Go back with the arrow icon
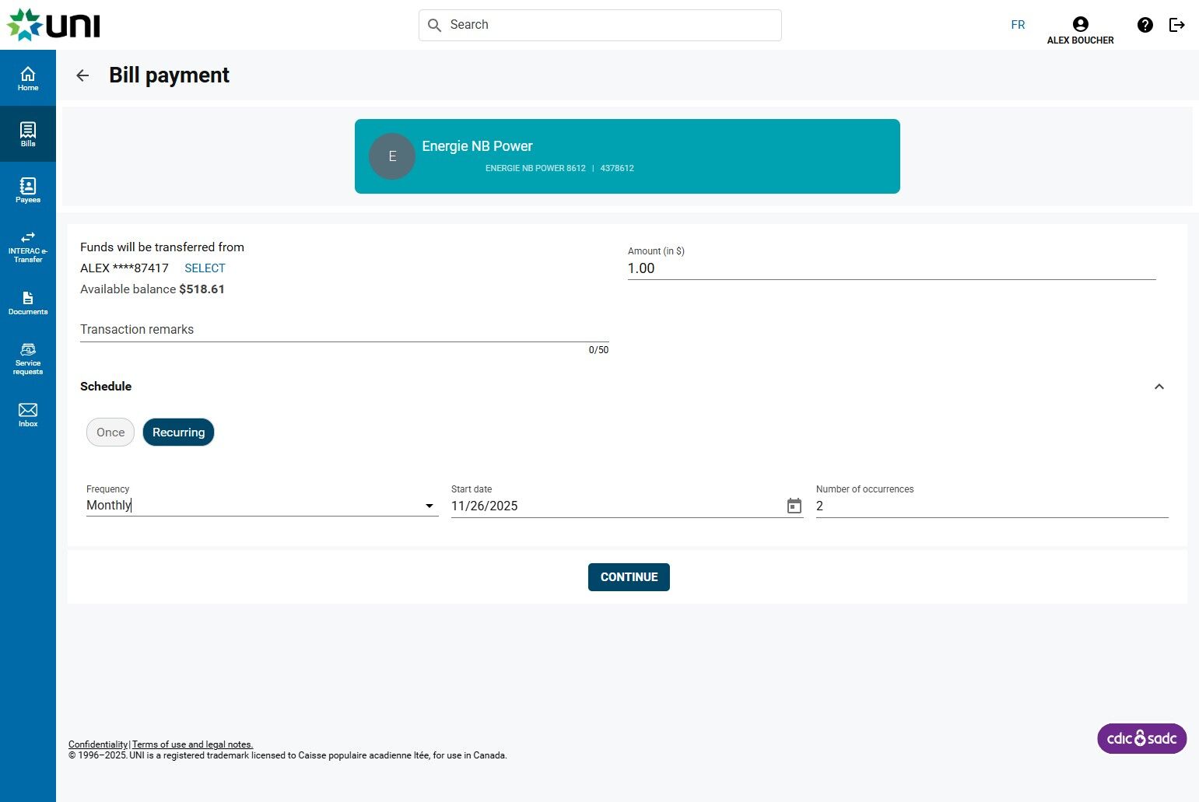 82,75
